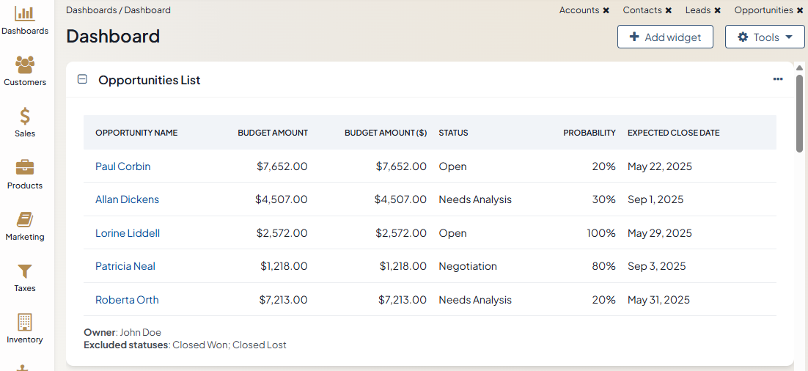Open the Products briefcase icon

click(25, 168)
